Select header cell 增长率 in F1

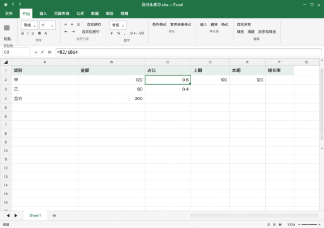280,70
